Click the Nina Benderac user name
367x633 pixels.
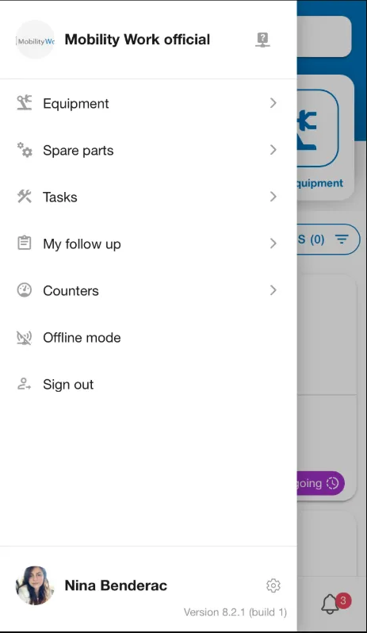pos(116,585)
